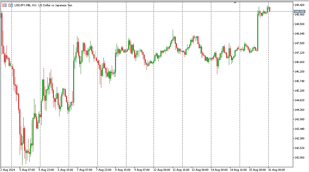Click the 142.980 price axis label
309x172 pixels.
coord(299,139)
